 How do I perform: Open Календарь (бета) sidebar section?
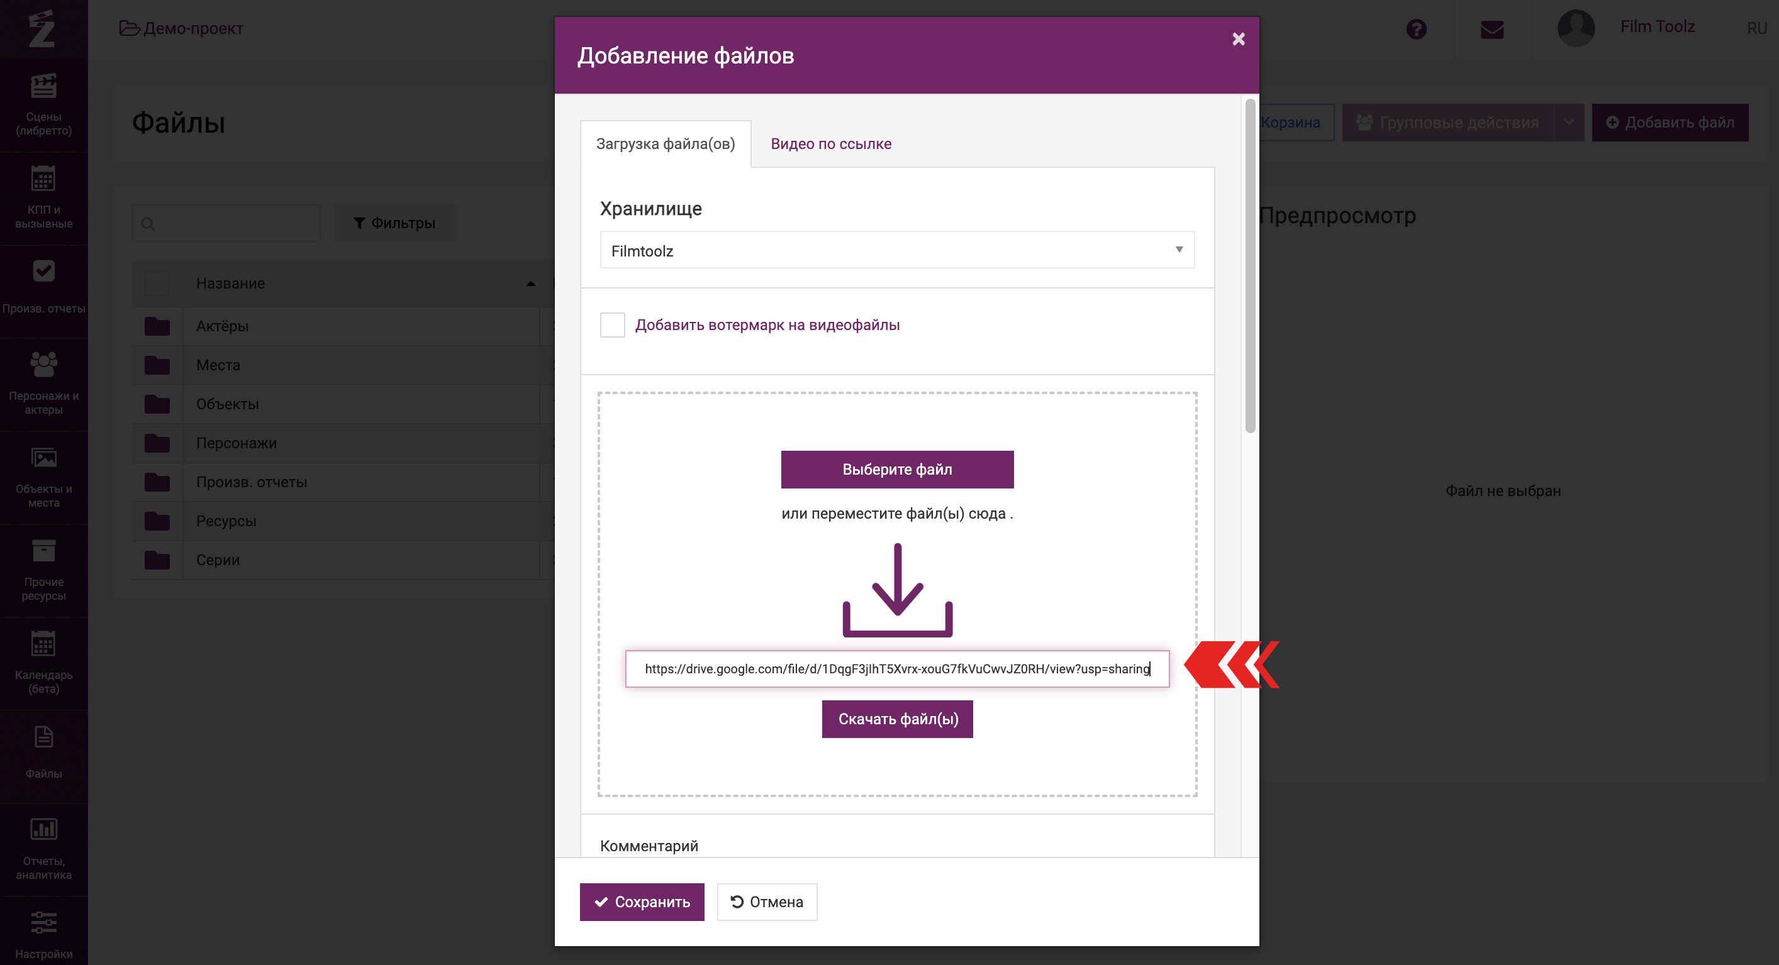click(x=43, y=663)
